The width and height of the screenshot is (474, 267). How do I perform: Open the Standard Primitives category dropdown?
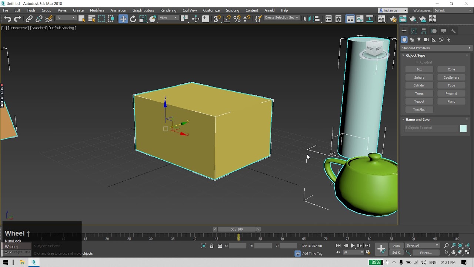pyautogui.click(x=436, y=48)
